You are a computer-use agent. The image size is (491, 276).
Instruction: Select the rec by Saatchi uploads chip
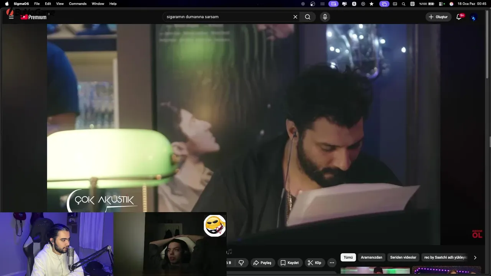tap(446, 258)
